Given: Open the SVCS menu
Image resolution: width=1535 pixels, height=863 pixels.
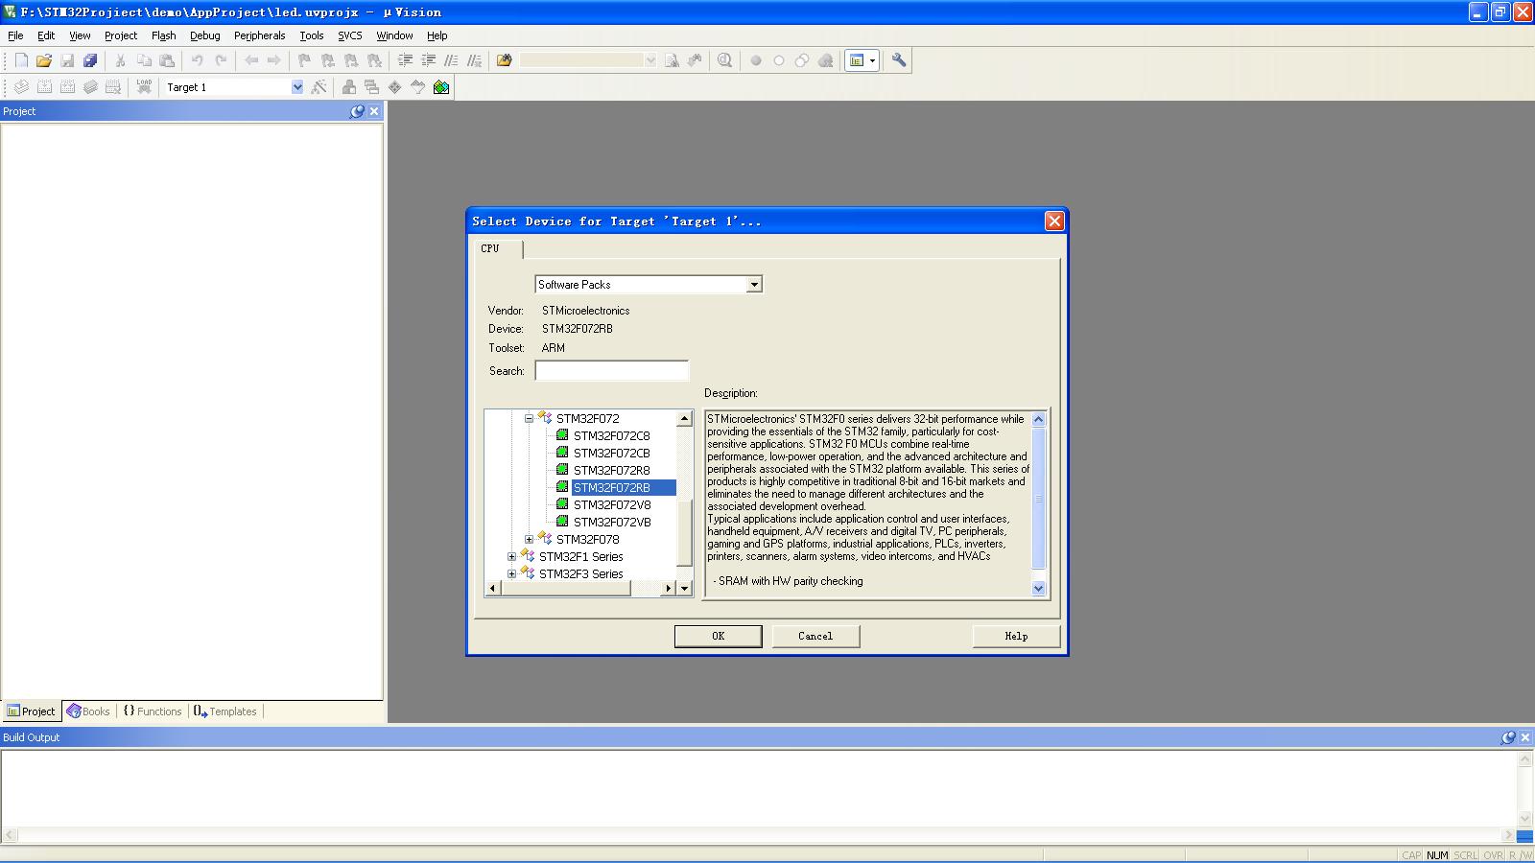Looking at the screenshot, I should [350, 35].
